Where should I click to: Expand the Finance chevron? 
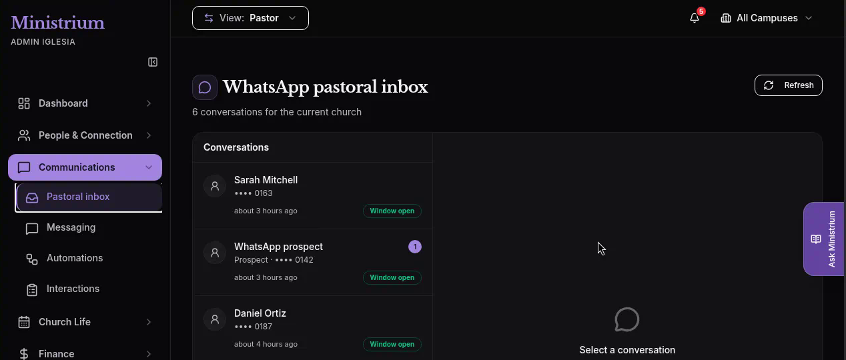(149, 354)
